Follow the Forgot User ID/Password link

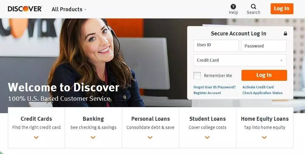pyautogui.click(x=214, y=87)
